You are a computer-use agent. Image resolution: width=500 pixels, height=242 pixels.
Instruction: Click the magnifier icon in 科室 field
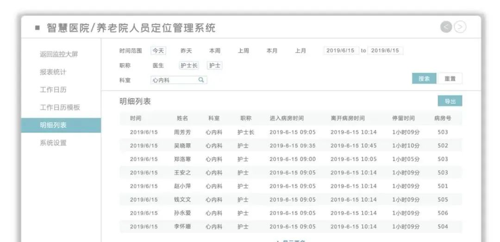[x=201, y=80]
